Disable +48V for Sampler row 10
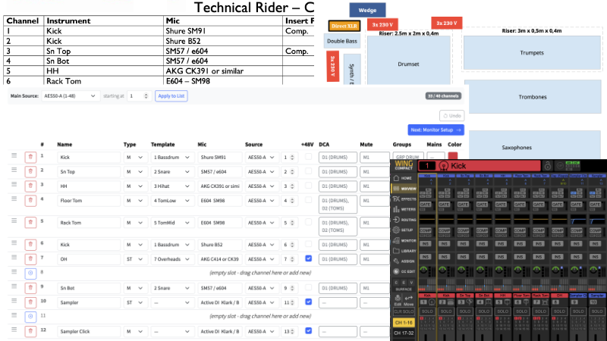Screen dimensions: 607x341 click(308, 302)
